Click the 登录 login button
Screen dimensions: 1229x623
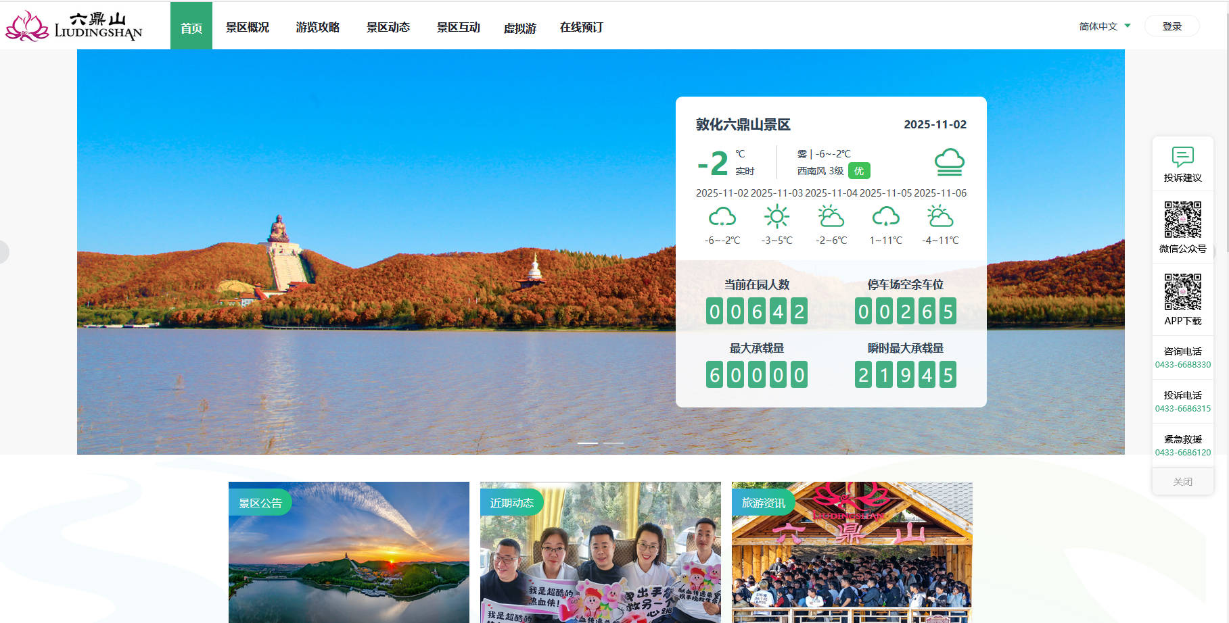(1172, 26)
